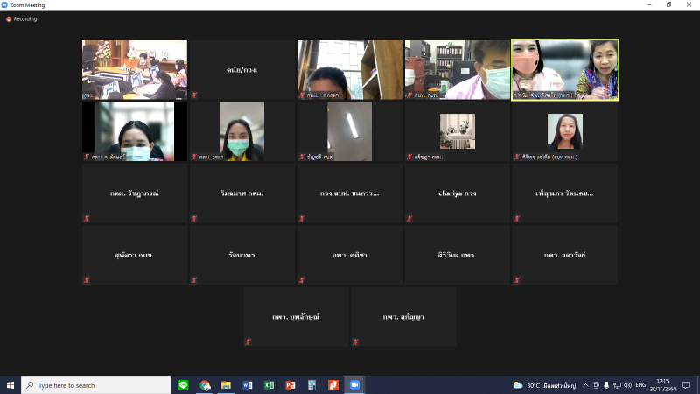
Task: Select the กพว. ลดาวัลย์ participant name
Action: pyautogui.click(x=564, y=255)
